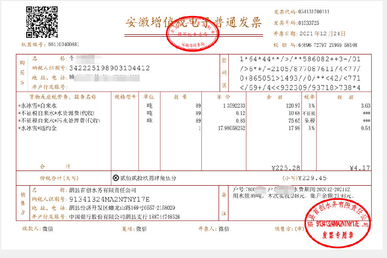
Task: Click invoice number 01533725
Action: click(309, 23)
